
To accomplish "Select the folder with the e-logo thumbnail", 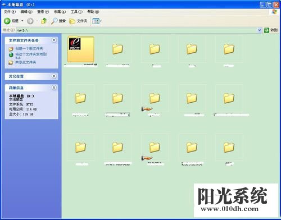I will (x=80, y=49).
